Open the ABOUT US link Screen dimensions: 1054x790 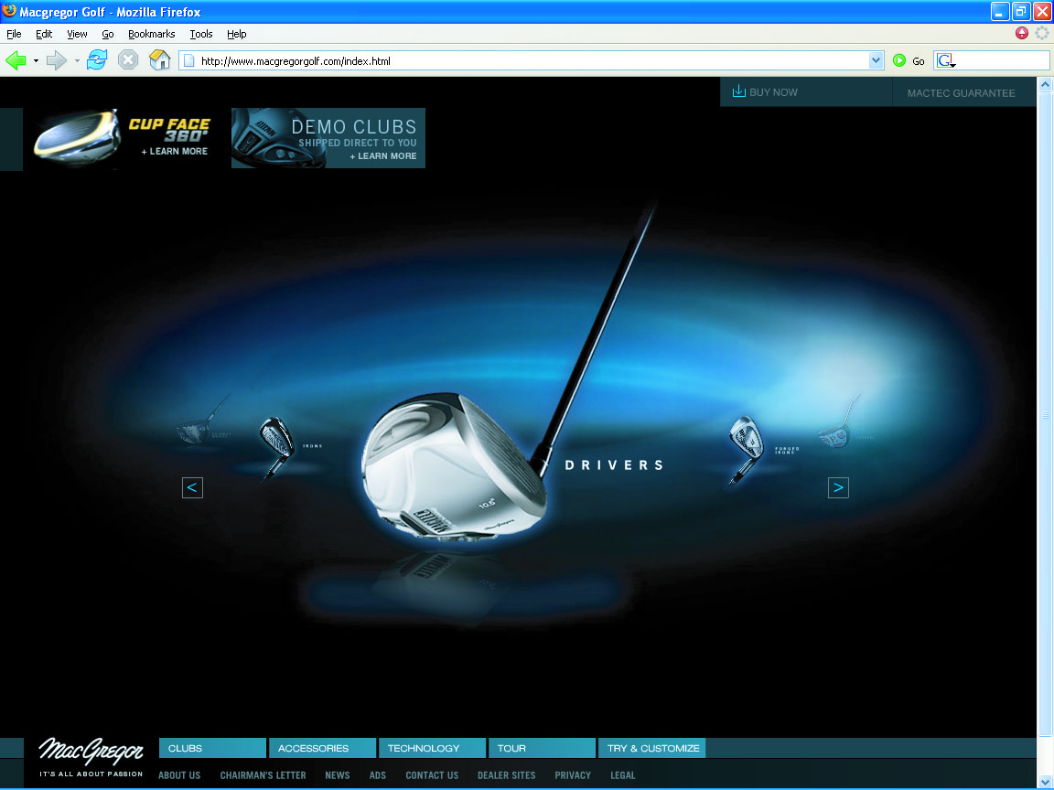pos(179,775)
